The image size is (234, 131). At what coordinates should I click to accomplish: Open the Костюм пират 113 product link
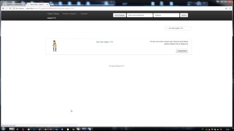pyautogui.click(x=105, y=42)
